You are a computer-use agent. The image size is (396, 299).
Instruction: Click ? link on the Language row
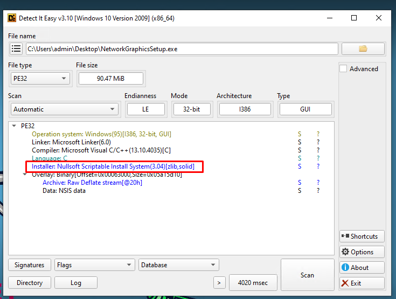point(318,158)
